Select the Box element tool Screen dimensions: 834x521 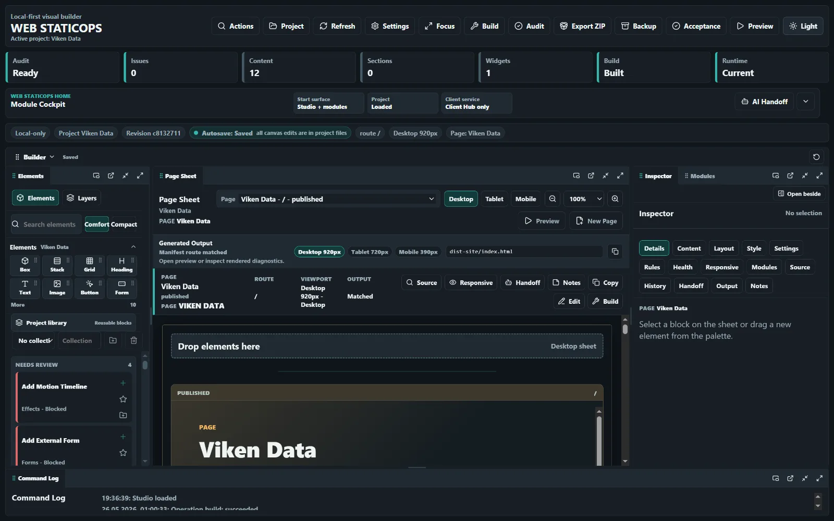[24, 265]
